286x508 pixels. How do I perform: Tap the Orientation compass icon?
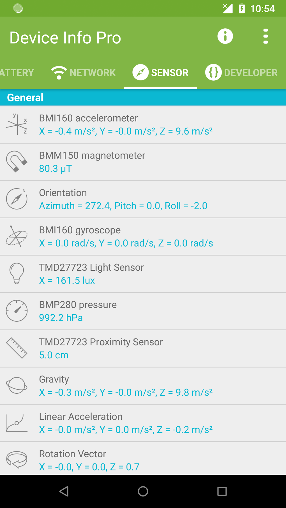(x=17, y=199)
